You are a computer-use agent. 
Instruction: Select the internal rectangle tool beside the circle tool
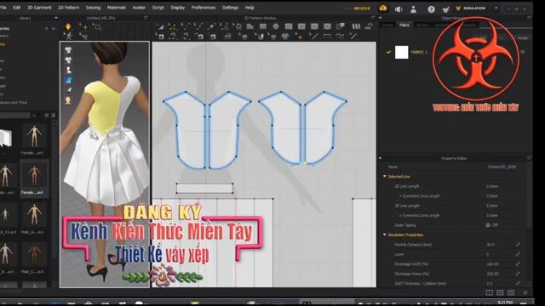(x=289, y=26)
